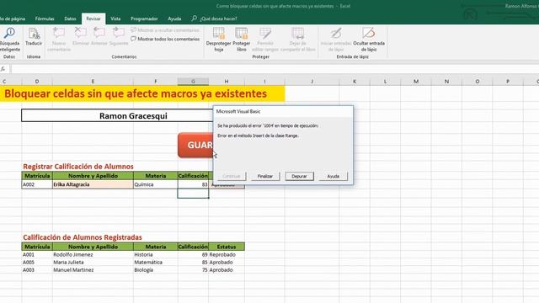Click the disabled Continuar button
Screen dimensions: 539x303
[232, 176]
